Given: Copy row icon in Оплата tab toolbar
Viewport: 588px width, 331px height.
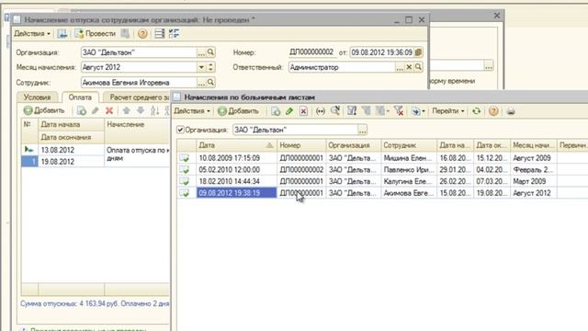Looking at the screenshot, I should [x=82, y=110].
